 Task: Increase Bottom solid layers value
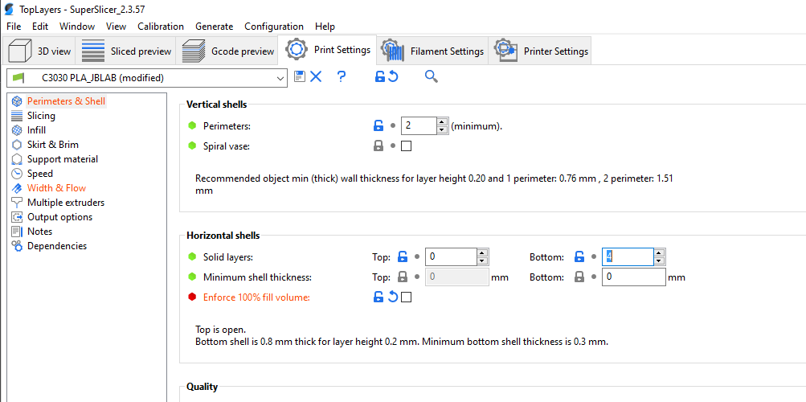tap(659, 252)
